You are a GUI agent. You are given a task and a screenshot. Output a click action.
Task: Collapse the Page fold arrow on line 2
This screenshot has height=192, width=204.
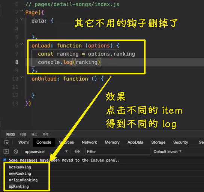22,11
